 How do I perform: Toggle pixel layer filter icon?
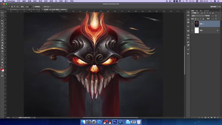pos(202,13)
